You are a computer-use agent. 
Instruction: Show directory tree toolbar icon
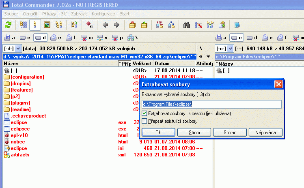point(59,25)
